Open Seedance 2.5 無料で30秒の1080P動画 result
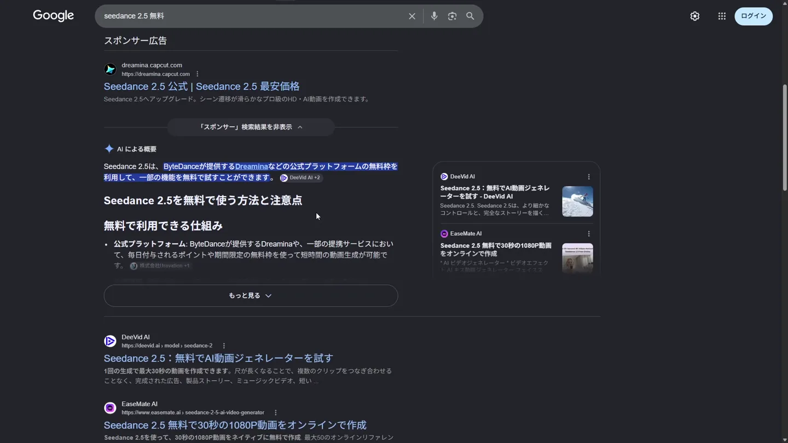 click(x=235, y=425)
